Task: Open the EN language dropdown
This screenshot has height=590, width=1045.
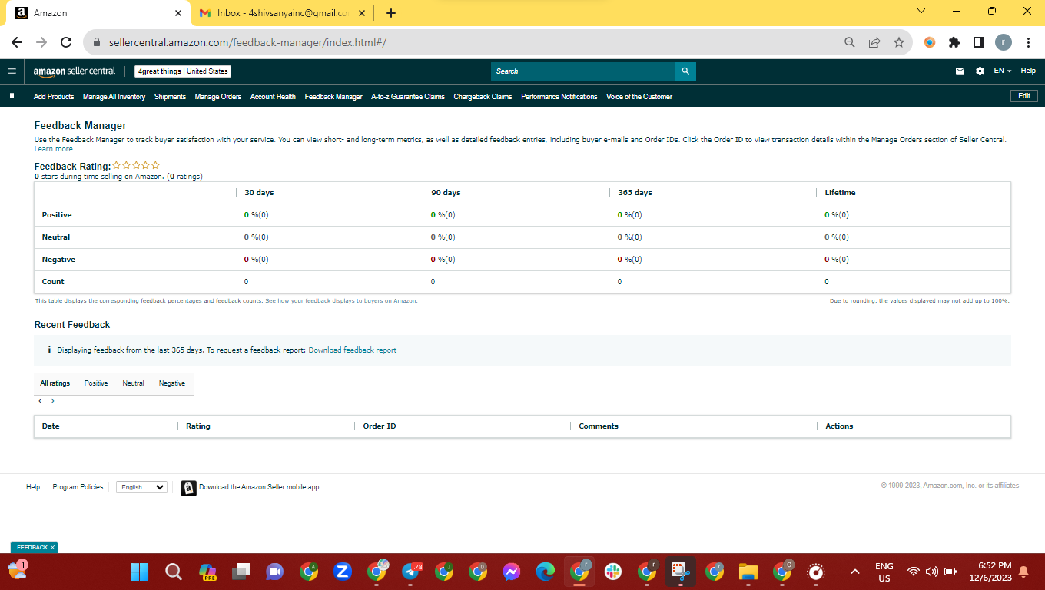Action: (x=1002, y=71)
